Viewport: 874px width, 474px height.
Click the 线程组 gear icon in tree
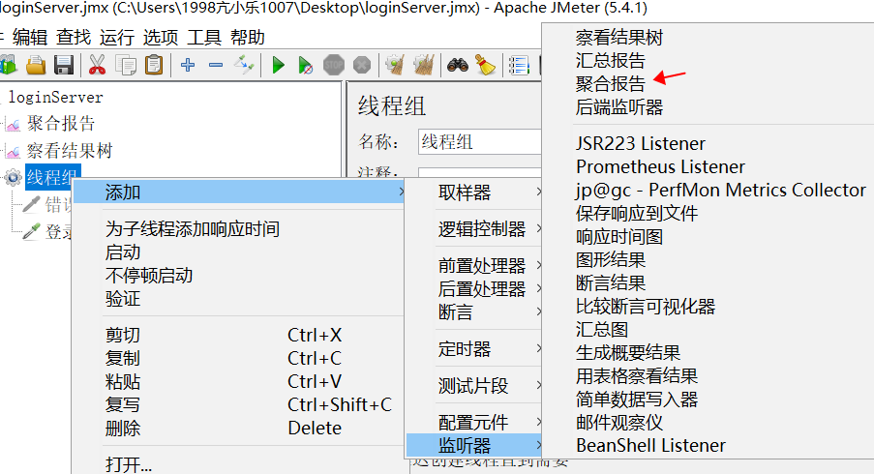click(13, 178)
